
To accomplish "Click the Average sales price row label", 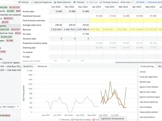I will 32,25.
